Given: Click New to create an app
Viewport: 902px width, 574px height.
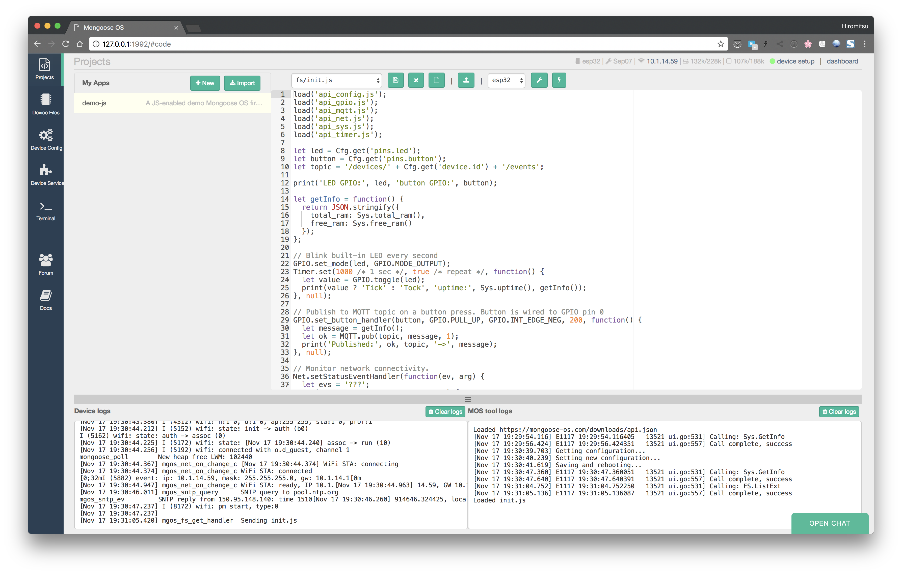Looking at the screenshot, I should coord(204,83).
